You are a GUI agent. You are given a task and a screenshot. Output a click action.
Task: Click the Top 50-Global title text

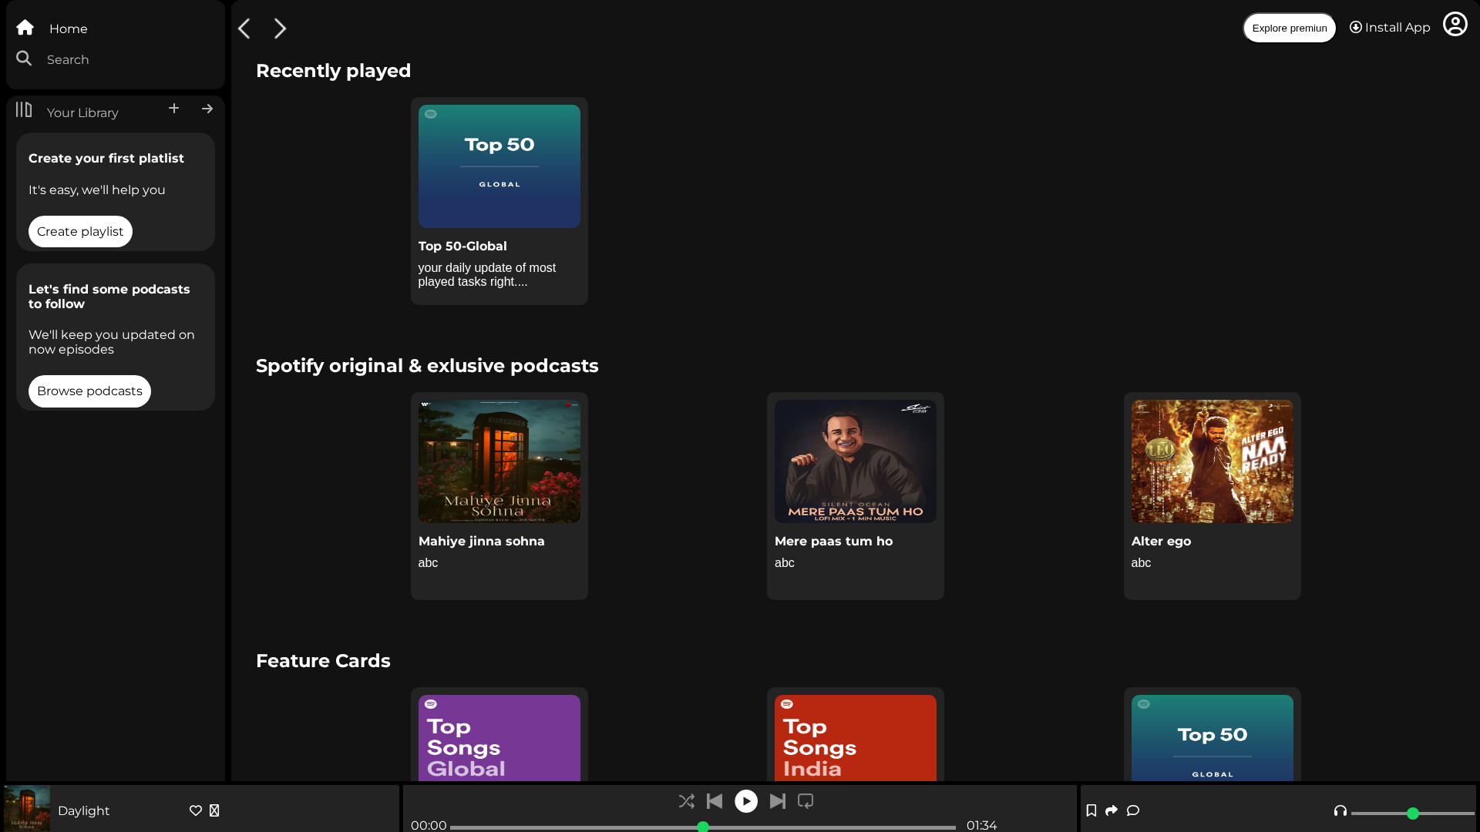(462, 246)
